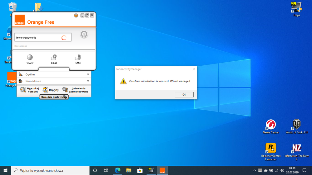Open the Windows Start menu
Viewport: 312px width, 175px height.
(5, 170)
